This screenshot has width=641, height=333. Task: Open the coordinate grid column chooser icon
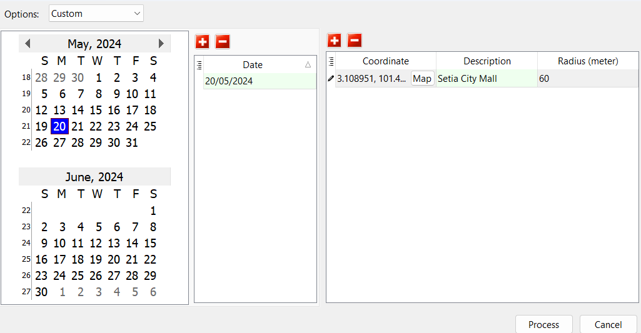(331, 61)
